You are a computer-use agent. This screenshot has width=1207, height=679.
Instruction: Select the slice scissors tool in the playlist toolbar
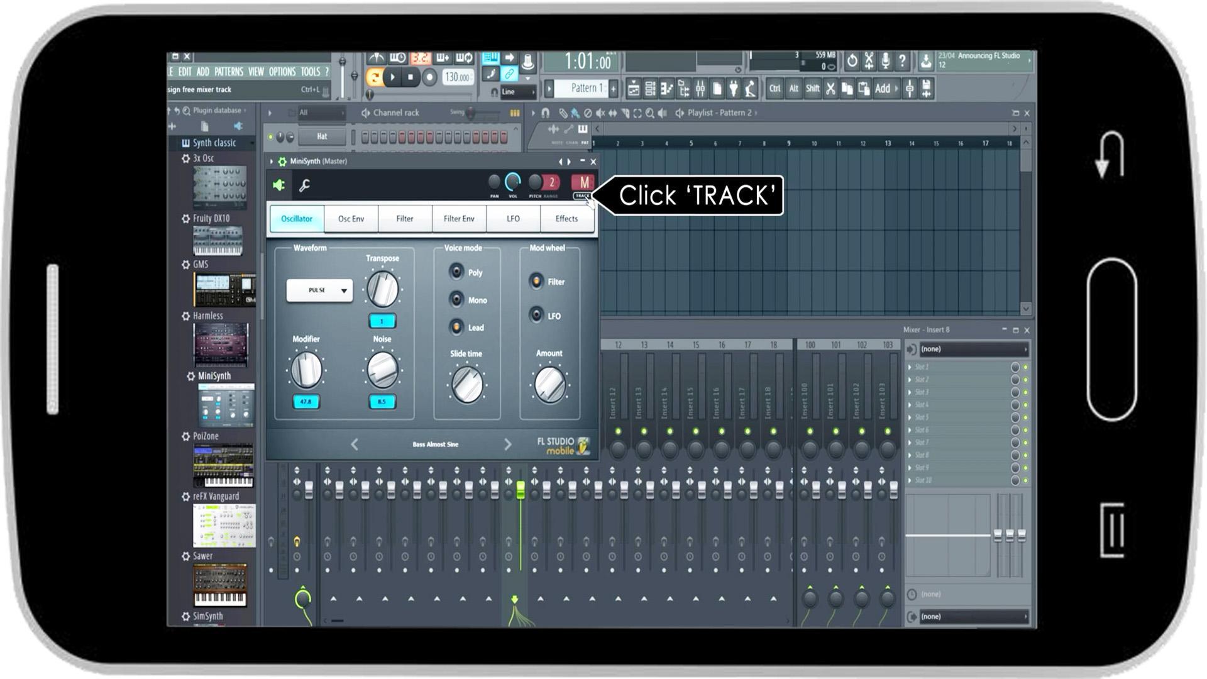pos(624,113)
